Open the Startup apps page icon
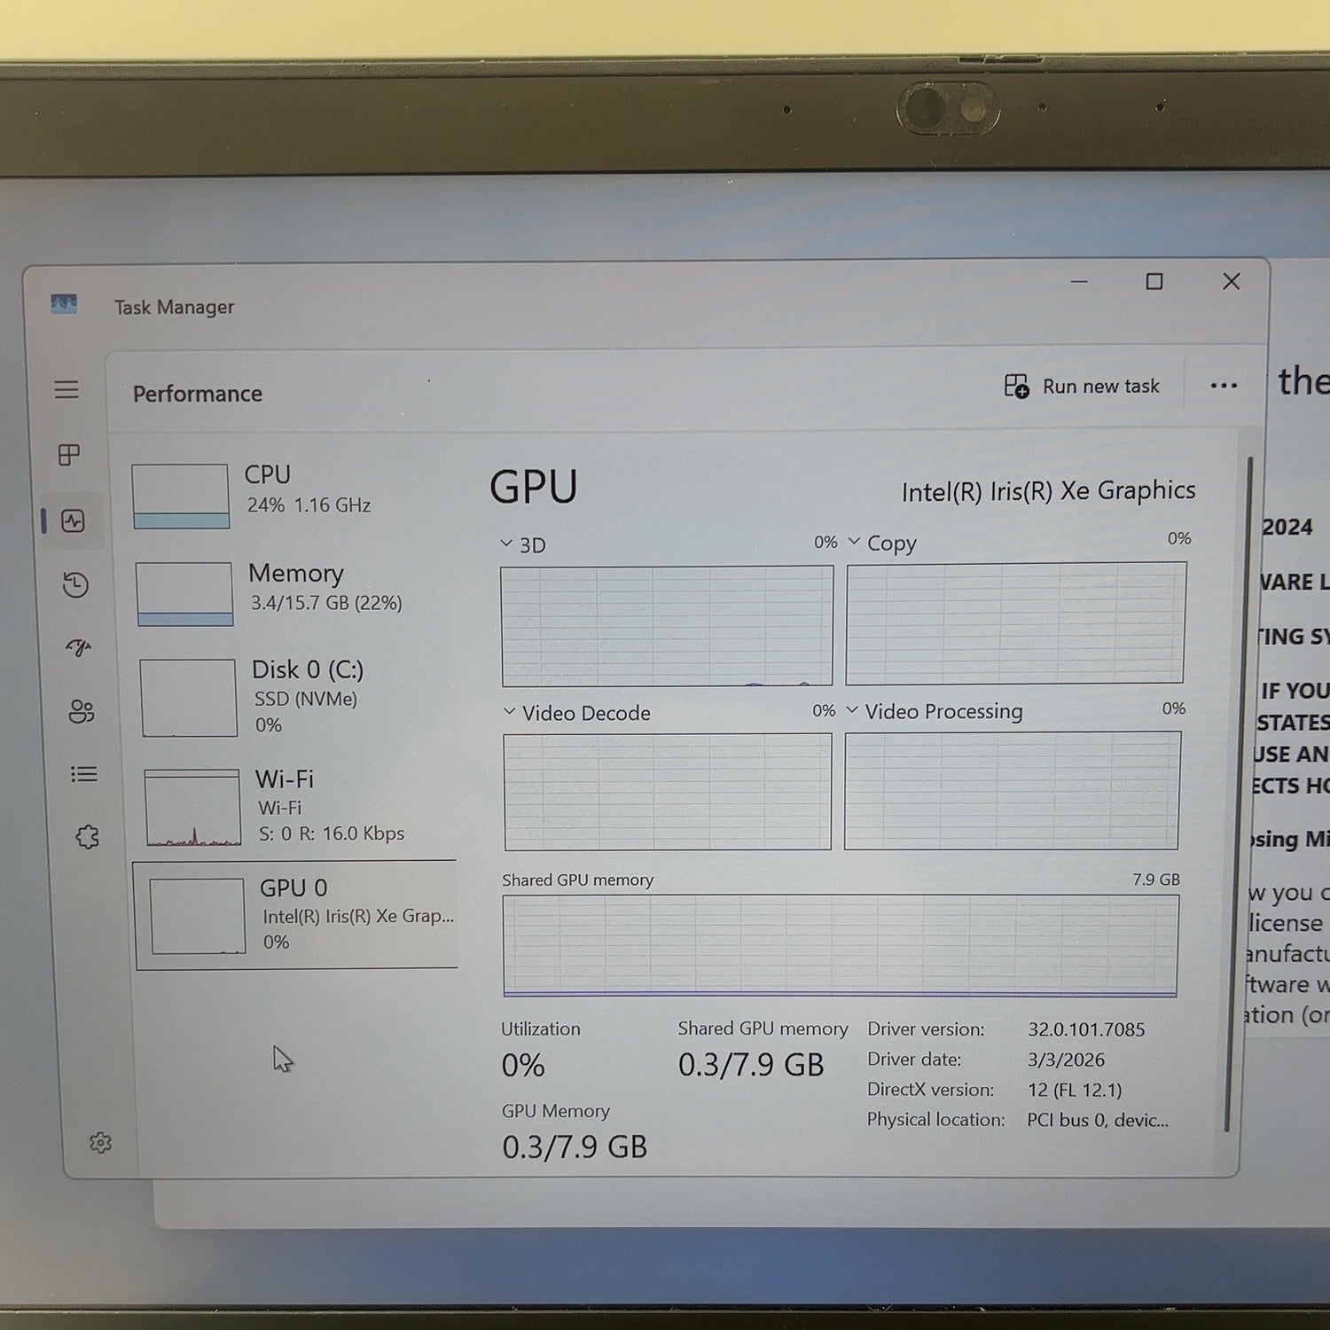The height and width of the screenshot is (1330, 1330). click(x=78, y=647)
